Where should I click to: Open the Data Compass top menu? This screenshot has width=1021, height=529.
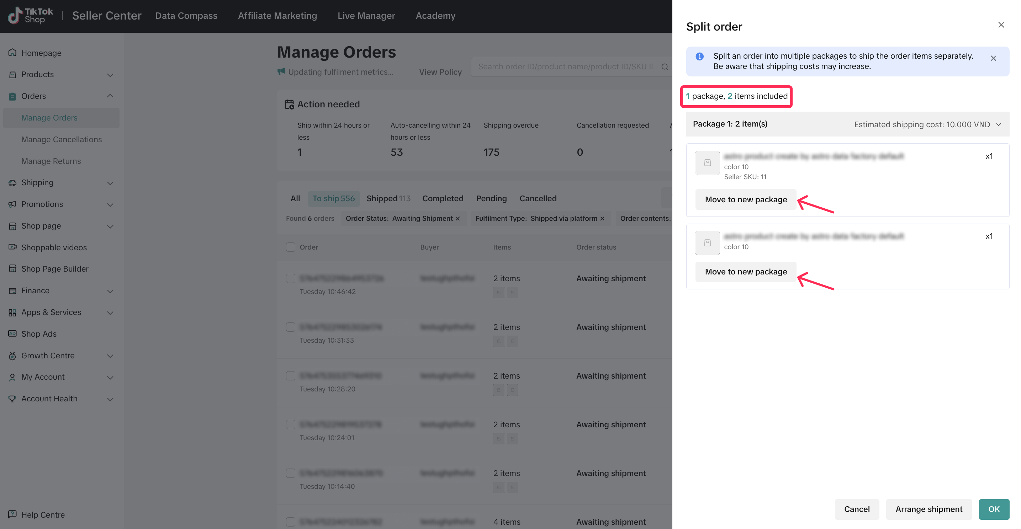pos(186,16)
